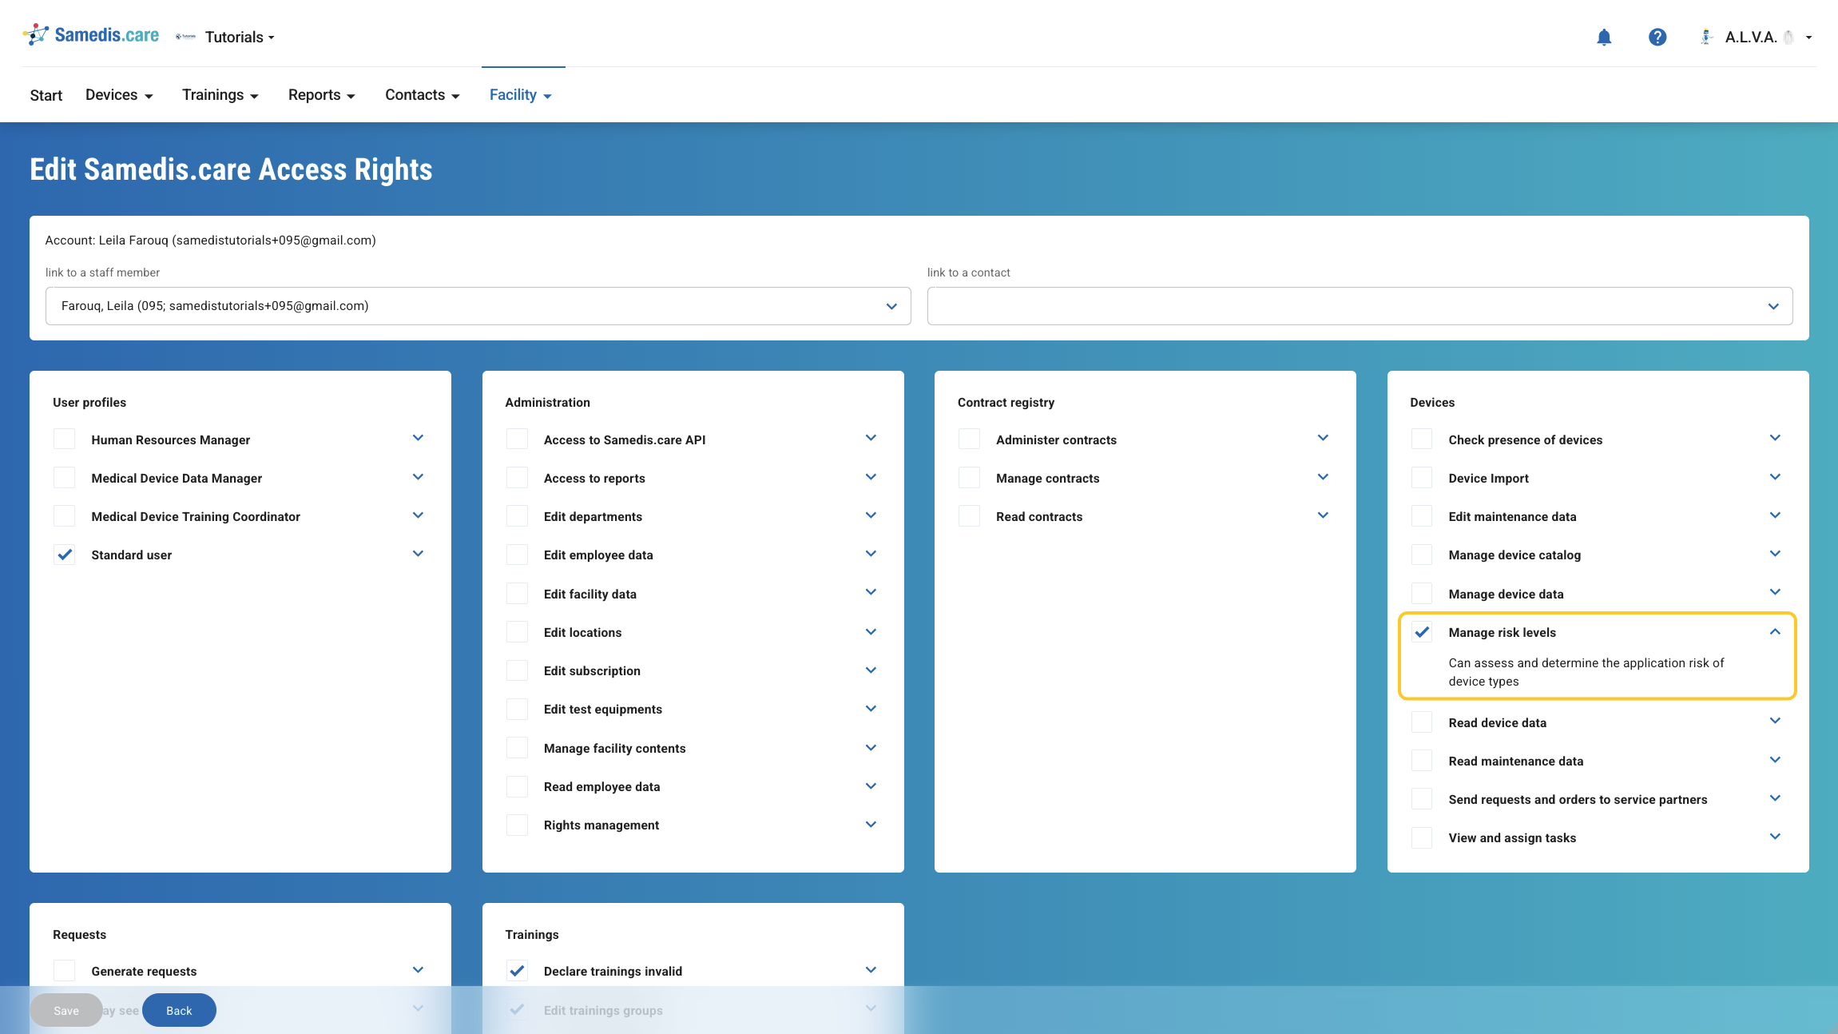1838x1034 pixels.
Task: Enable Edit maintenance data right
Action: tap(1422, 515)
